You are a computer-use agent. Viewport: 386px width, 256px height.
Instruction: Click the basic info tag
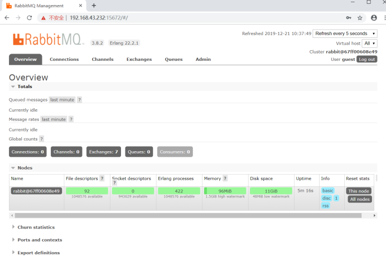(327, 191)
